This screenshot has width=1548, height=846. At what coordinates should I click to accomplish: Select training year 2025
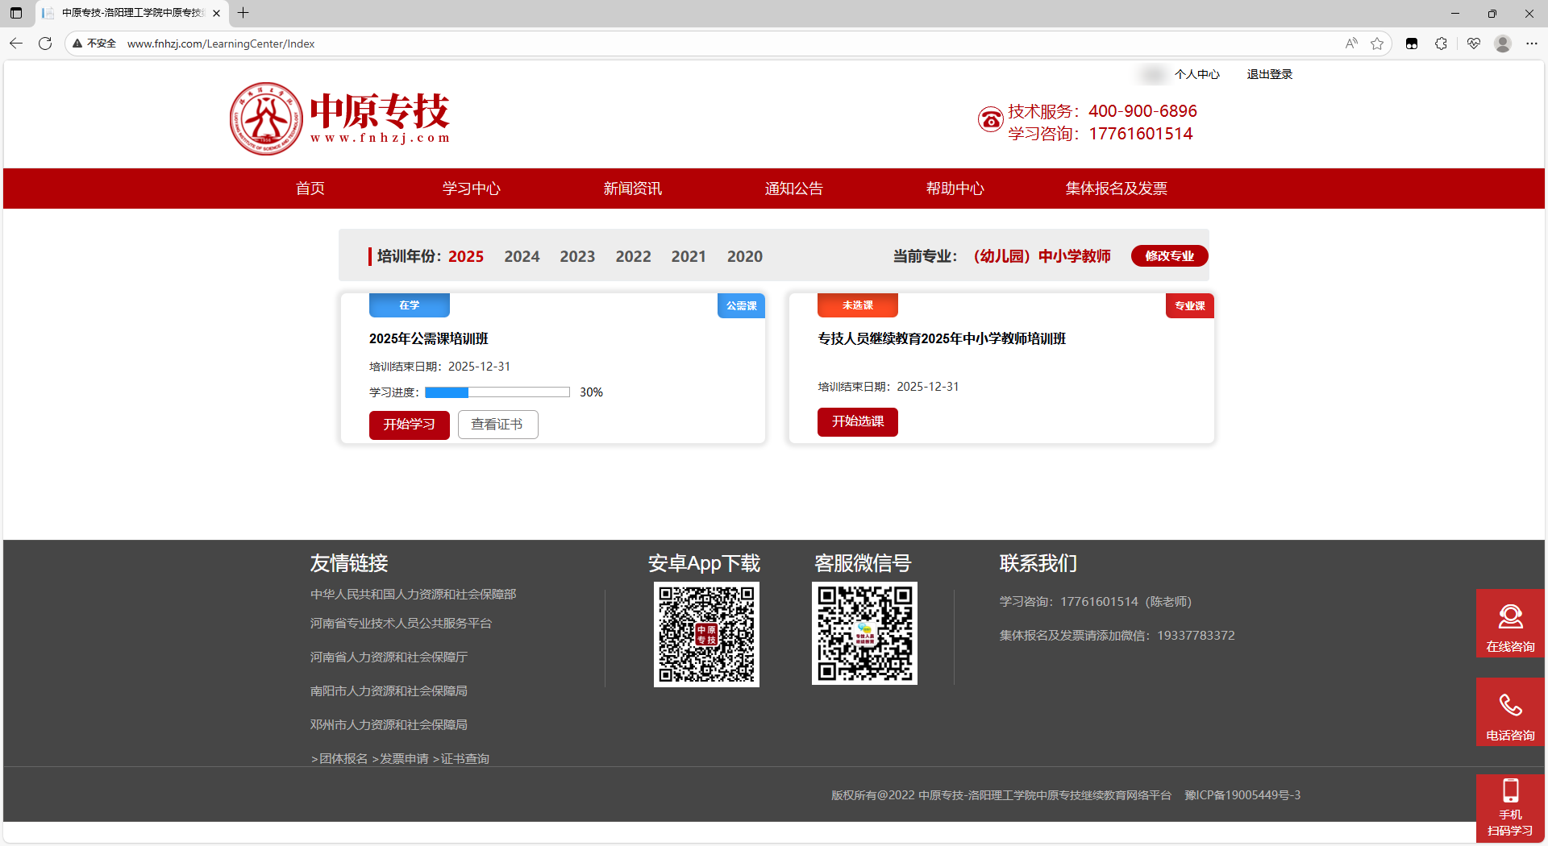(x=466, y=256)
